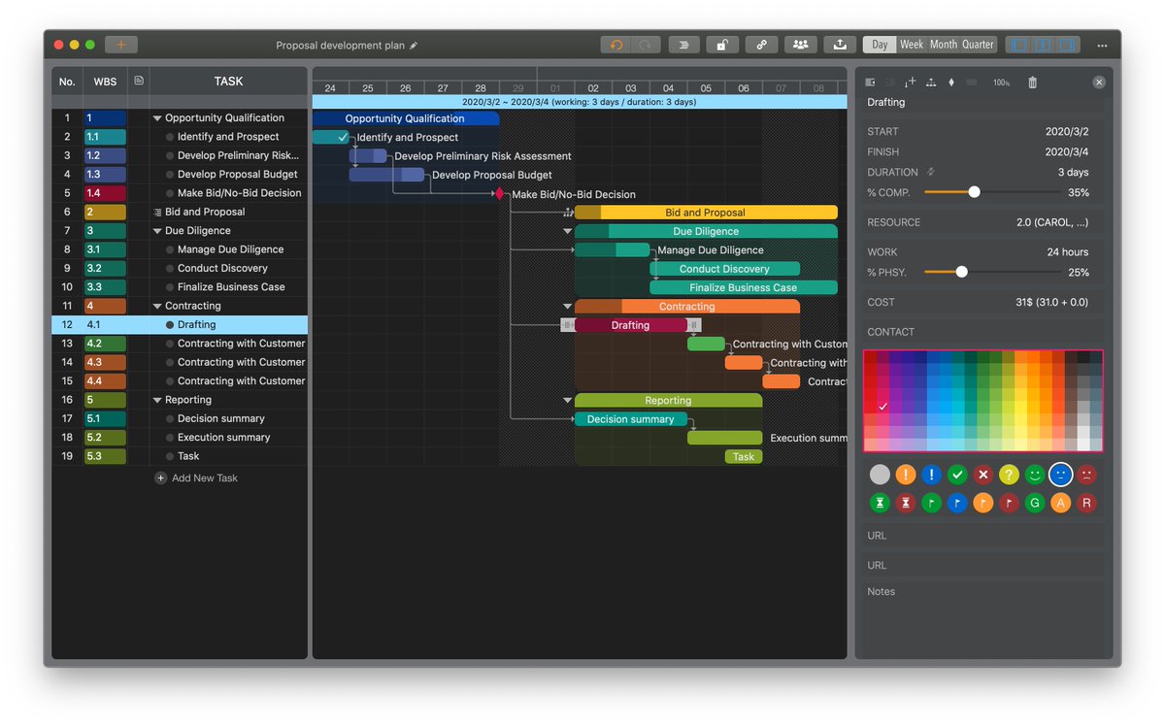The image size is (1165, 725).
Task: Toggle status circle for Conduct Discovery
Action: (x=170, y=268)
